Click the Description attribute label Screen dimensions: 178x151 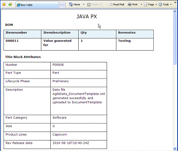(14, 90)
